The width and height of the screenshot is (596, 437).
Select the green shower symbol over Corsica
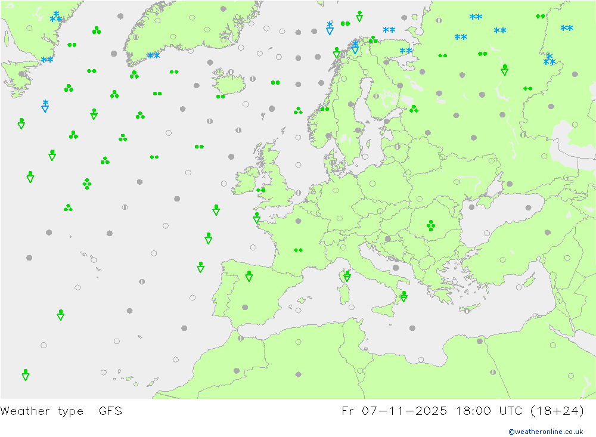click(347, 276)
